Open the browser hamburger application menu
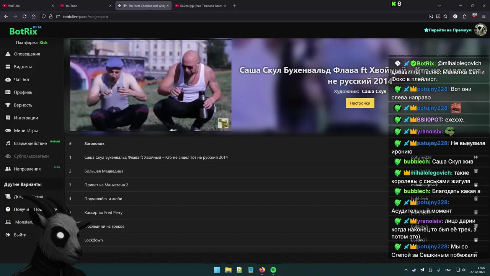Viewport: 490px width, 276px height. pyautogui.click(x=484, y=16)
